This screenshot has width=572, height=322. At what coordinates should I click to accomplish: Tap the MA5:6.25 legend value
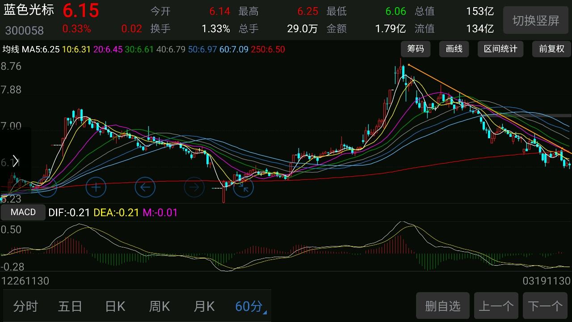point(41,49)
